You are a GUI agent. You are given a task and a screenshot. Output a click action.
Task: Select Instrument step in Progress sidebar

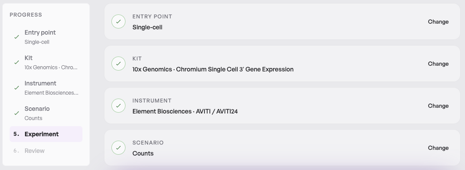[46, 88]
